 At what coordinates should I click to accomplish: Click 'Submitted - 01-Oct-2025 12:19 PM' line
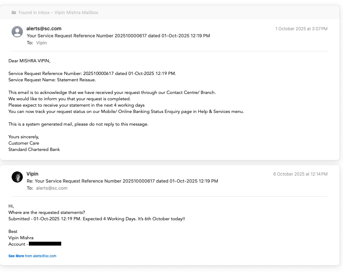click(97, 219)
